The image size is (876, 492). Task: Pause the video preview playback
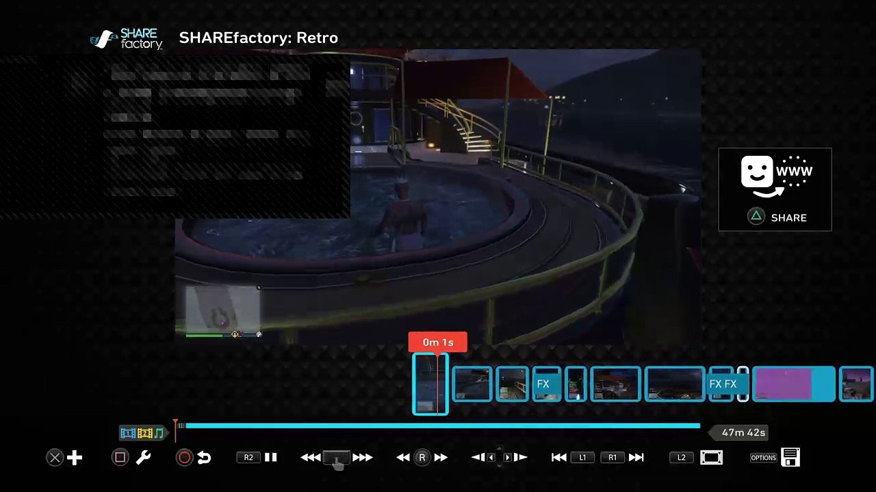[x=270, y=457]
